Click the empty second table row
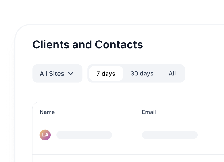The height and width of the screenshot is (162, 224). click(x=126, y=159)
